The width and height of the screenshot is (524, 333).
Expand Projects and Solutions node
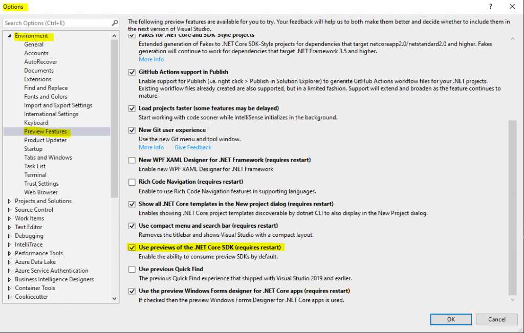[x=9, y=201]
